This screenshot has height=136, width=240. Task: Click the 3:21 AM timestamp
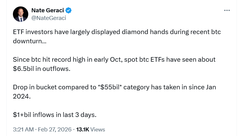click(x=23, y=129)
